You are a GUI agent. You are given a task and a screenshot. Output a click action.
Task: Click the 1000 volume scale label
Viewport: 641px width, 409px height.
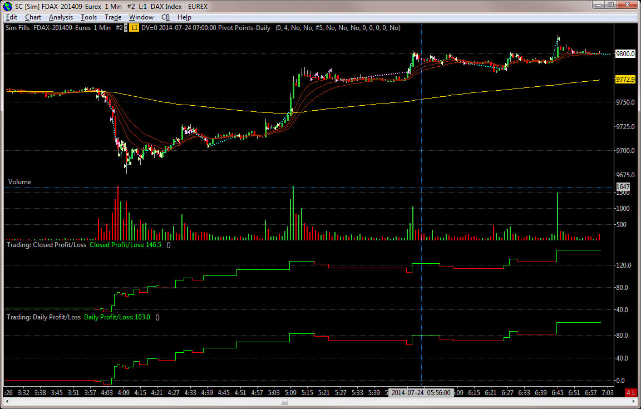[623, 209]
